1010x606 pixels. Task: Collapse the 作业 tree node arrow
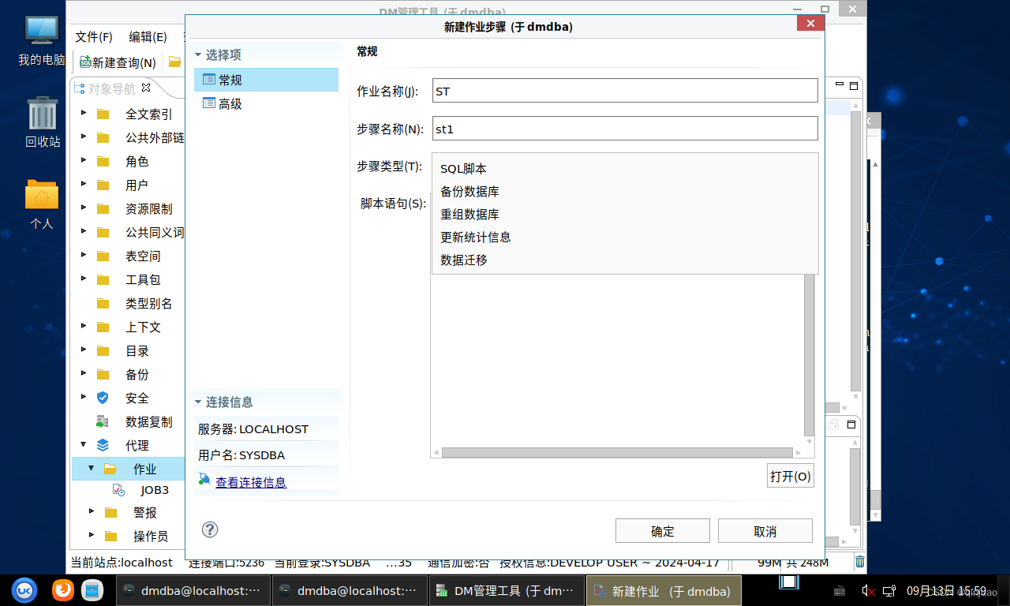pyautogui.click(x=92, y=469)
